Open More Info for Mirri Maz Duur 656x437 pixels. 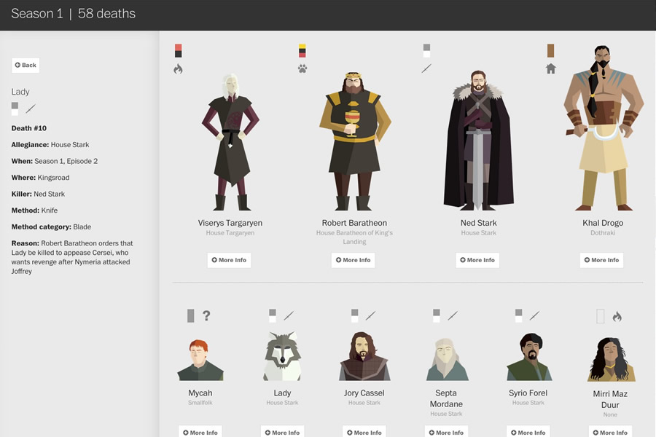click(610, 432)
